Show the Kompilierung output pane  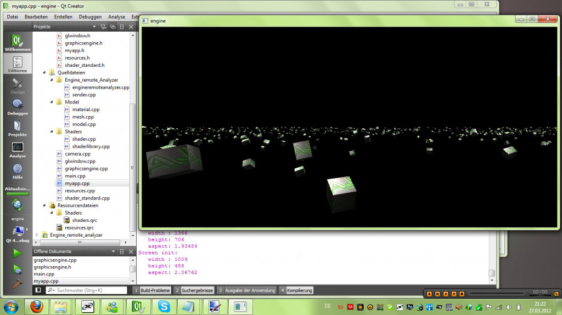[296, 290]
